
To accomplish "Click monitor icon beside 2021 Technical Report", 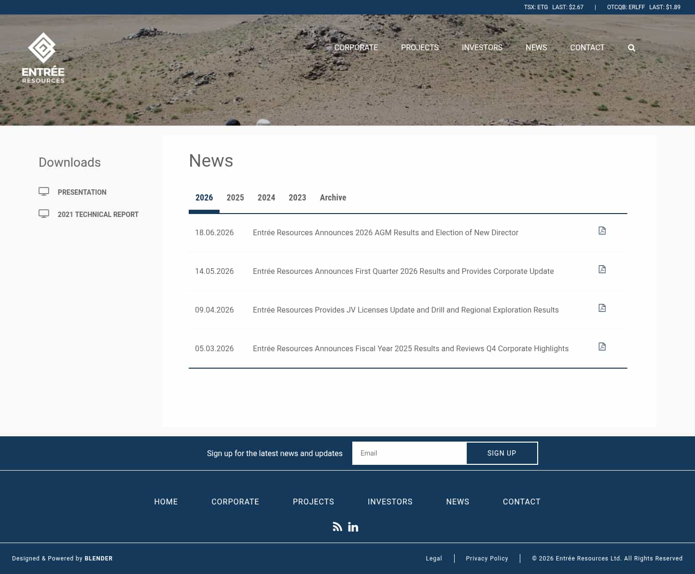I will (x=44, y=214).
